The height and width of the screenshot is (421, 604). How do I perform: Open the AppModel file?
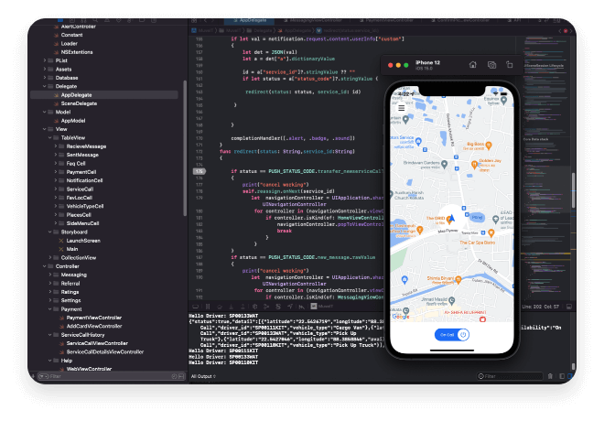tap(73, 121)
